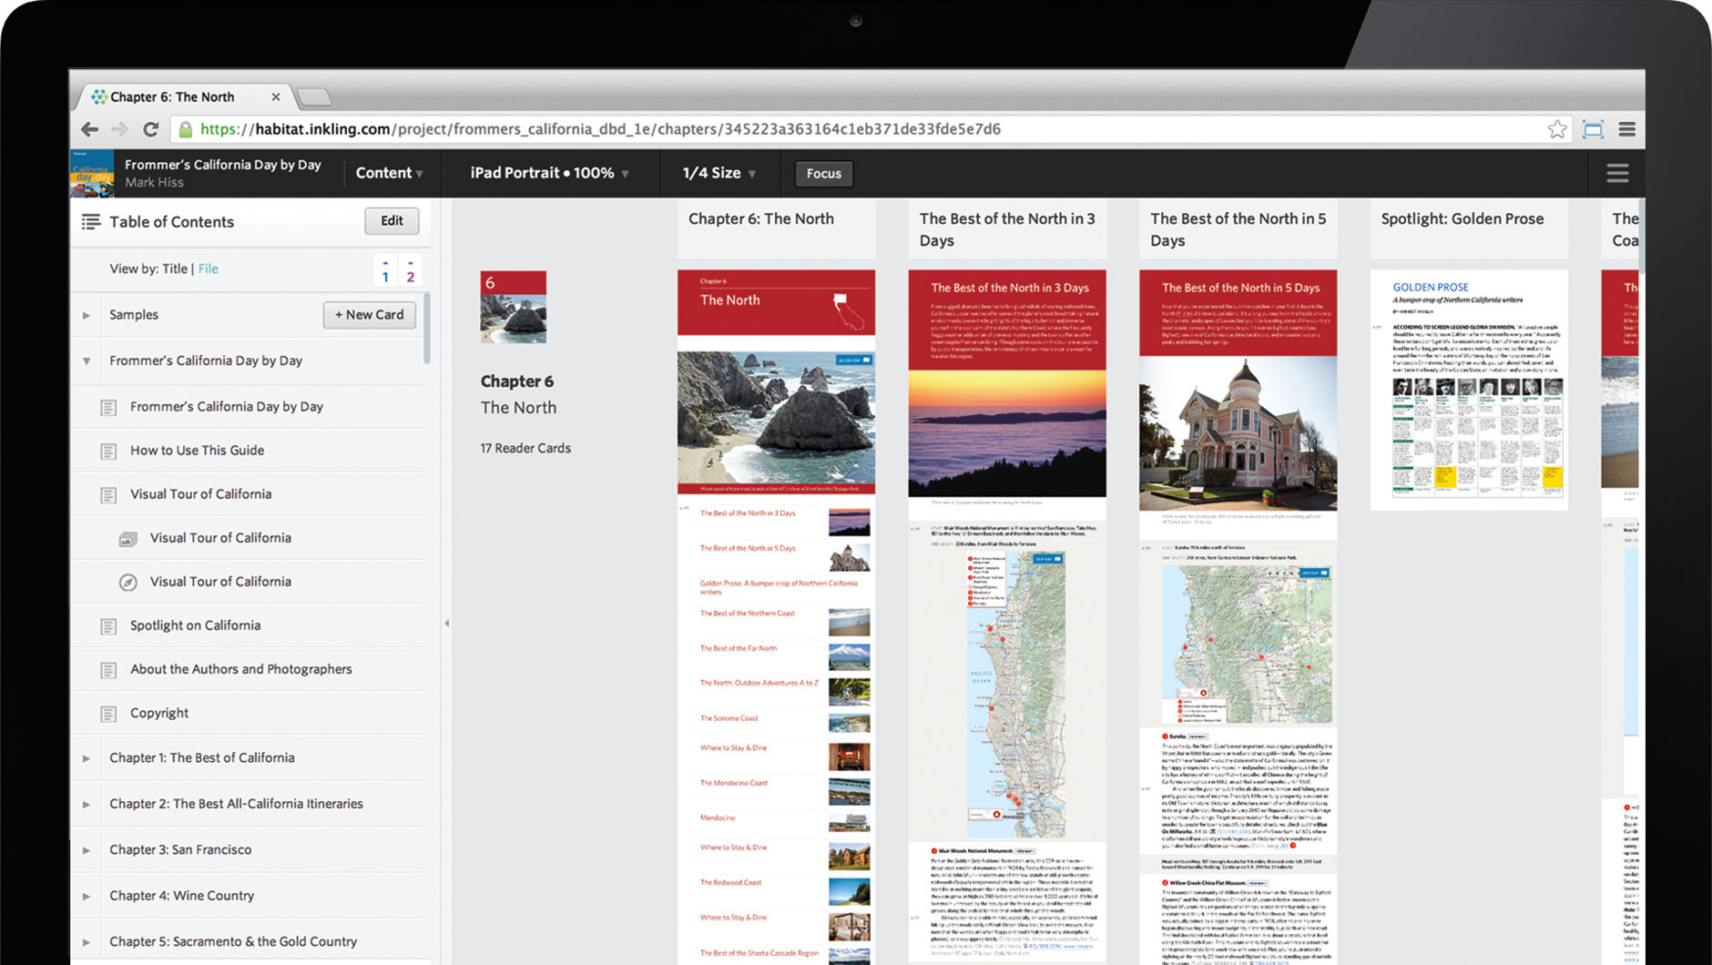The image size is (1712, 965).
Task: Open The Best of the North in 3 Days card
Action: coord(1007,616)
